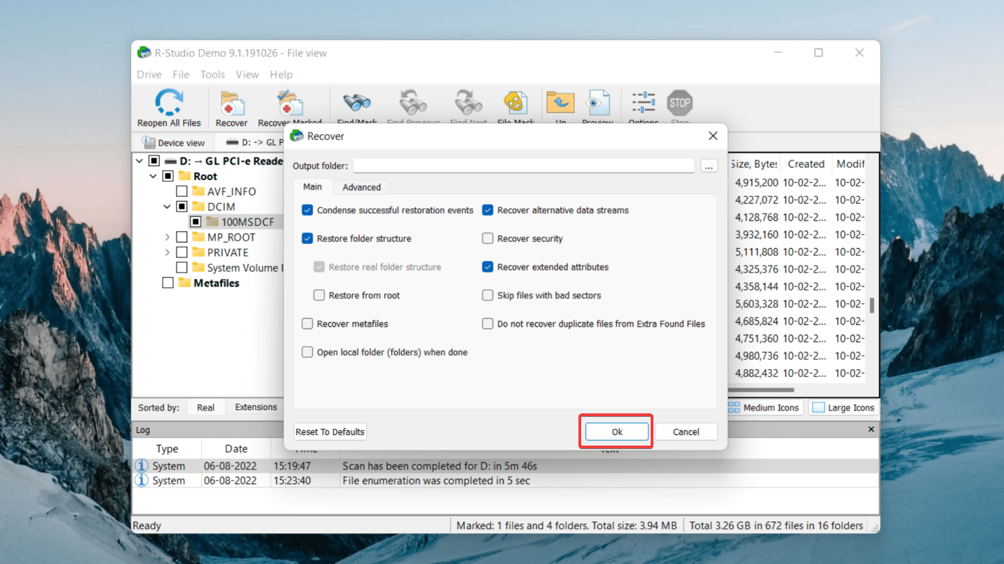1004x564 pixels.
Task: Enable Restore from root option
Action: coord(319,295)
